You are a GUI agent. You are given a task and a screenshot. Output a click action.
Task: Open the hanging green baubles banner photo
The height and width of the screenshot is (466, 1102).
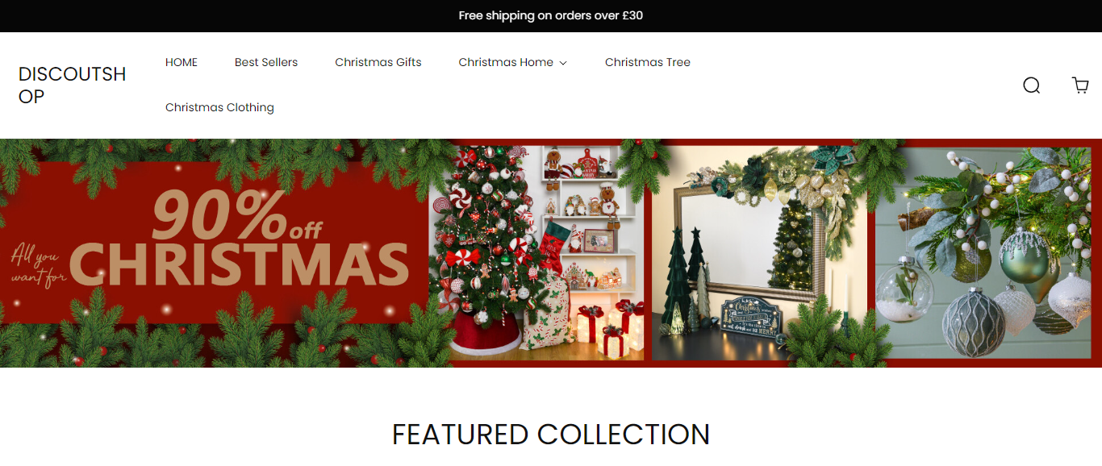tap(983, 252)
